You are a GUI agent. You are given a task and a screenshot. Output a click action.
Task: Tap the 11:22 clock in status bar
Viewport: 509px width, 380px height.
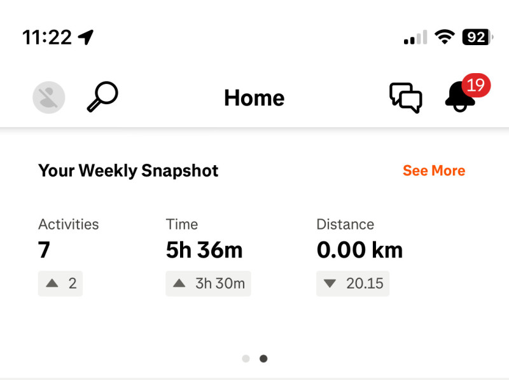click(x=47, y=37)
